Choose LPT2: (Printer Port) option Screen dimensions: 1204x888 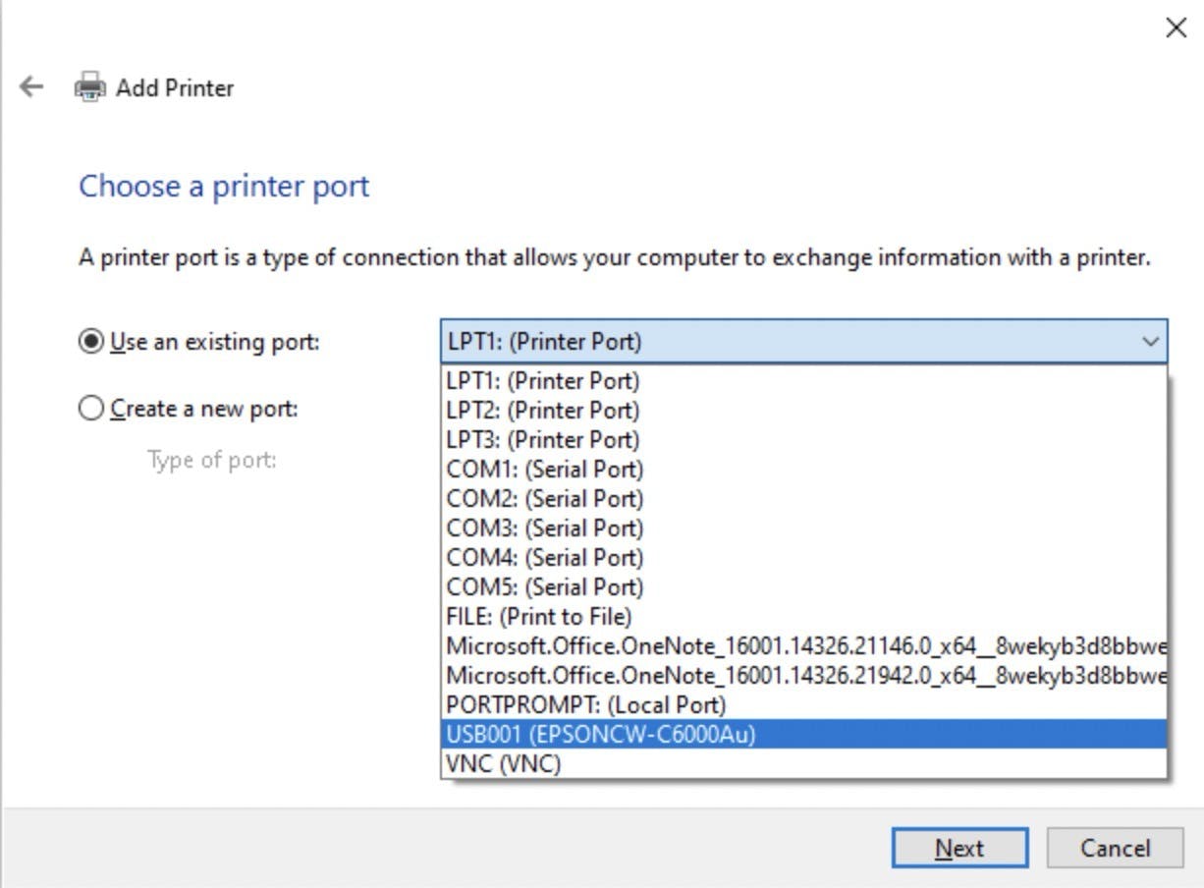coord(542,410)
